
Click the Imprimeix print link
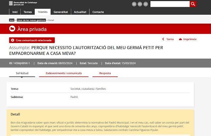[x=188, y=39]
